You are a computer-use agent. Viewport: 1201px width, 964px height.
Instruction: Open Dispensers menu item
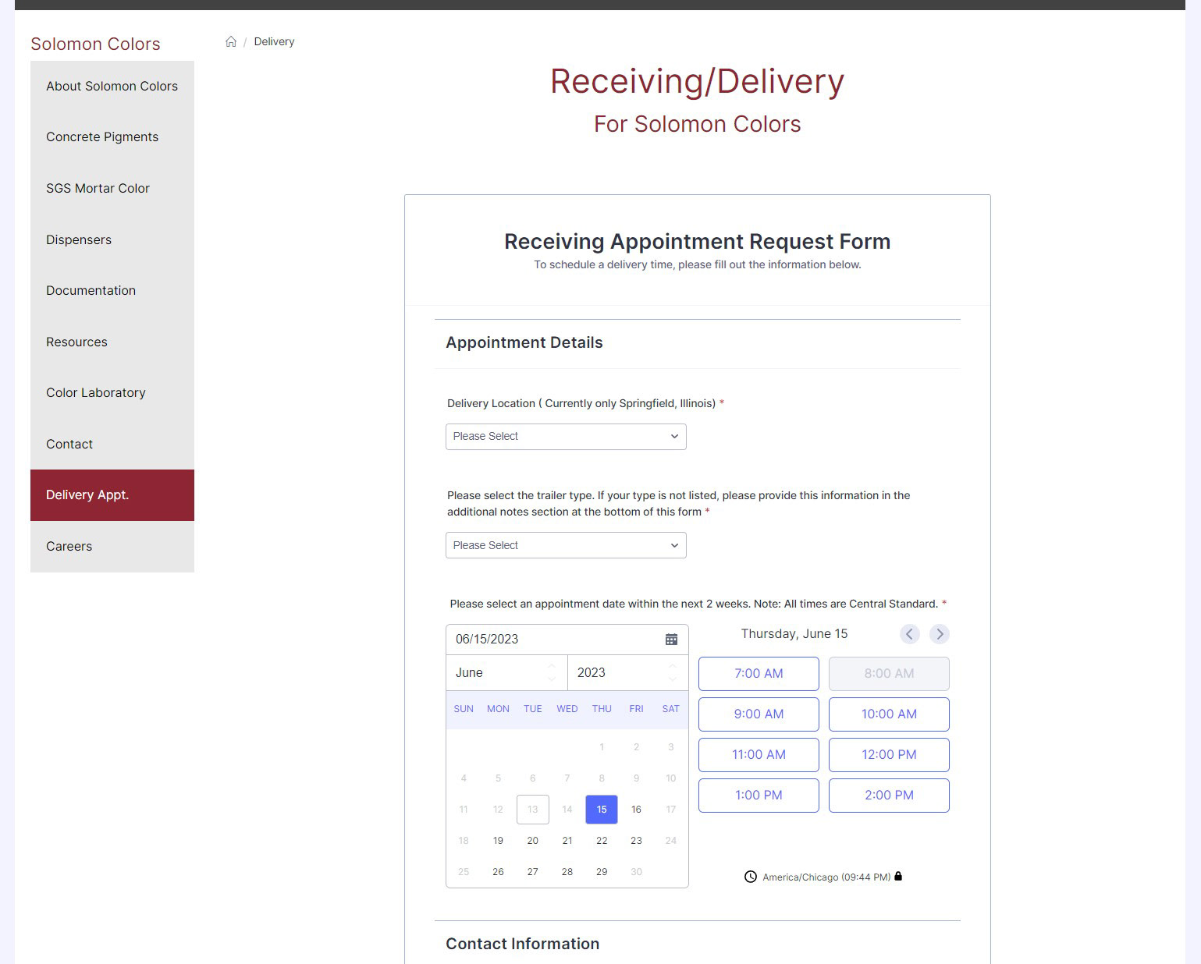(x=112, y=239)
